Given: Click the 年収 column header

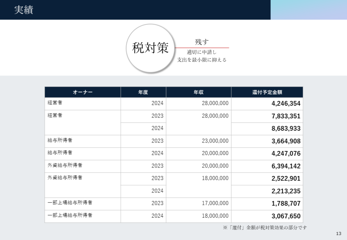Looking at the screenshot, I should click(x=199, y=92).
